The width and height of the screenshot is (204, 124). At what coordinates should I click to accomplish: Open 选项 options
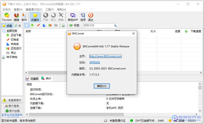coord(83,17)
